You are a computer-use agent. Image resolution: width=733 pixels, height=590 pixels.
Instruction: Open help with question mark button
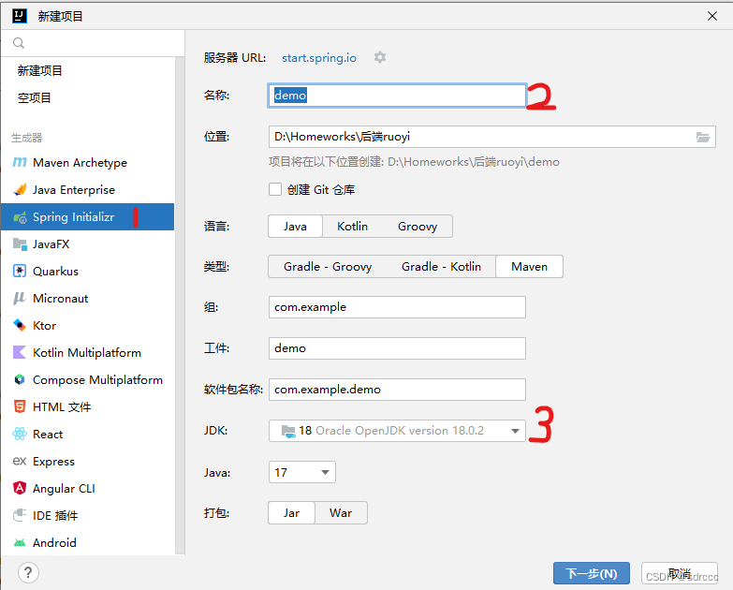[x=28, y=572]
